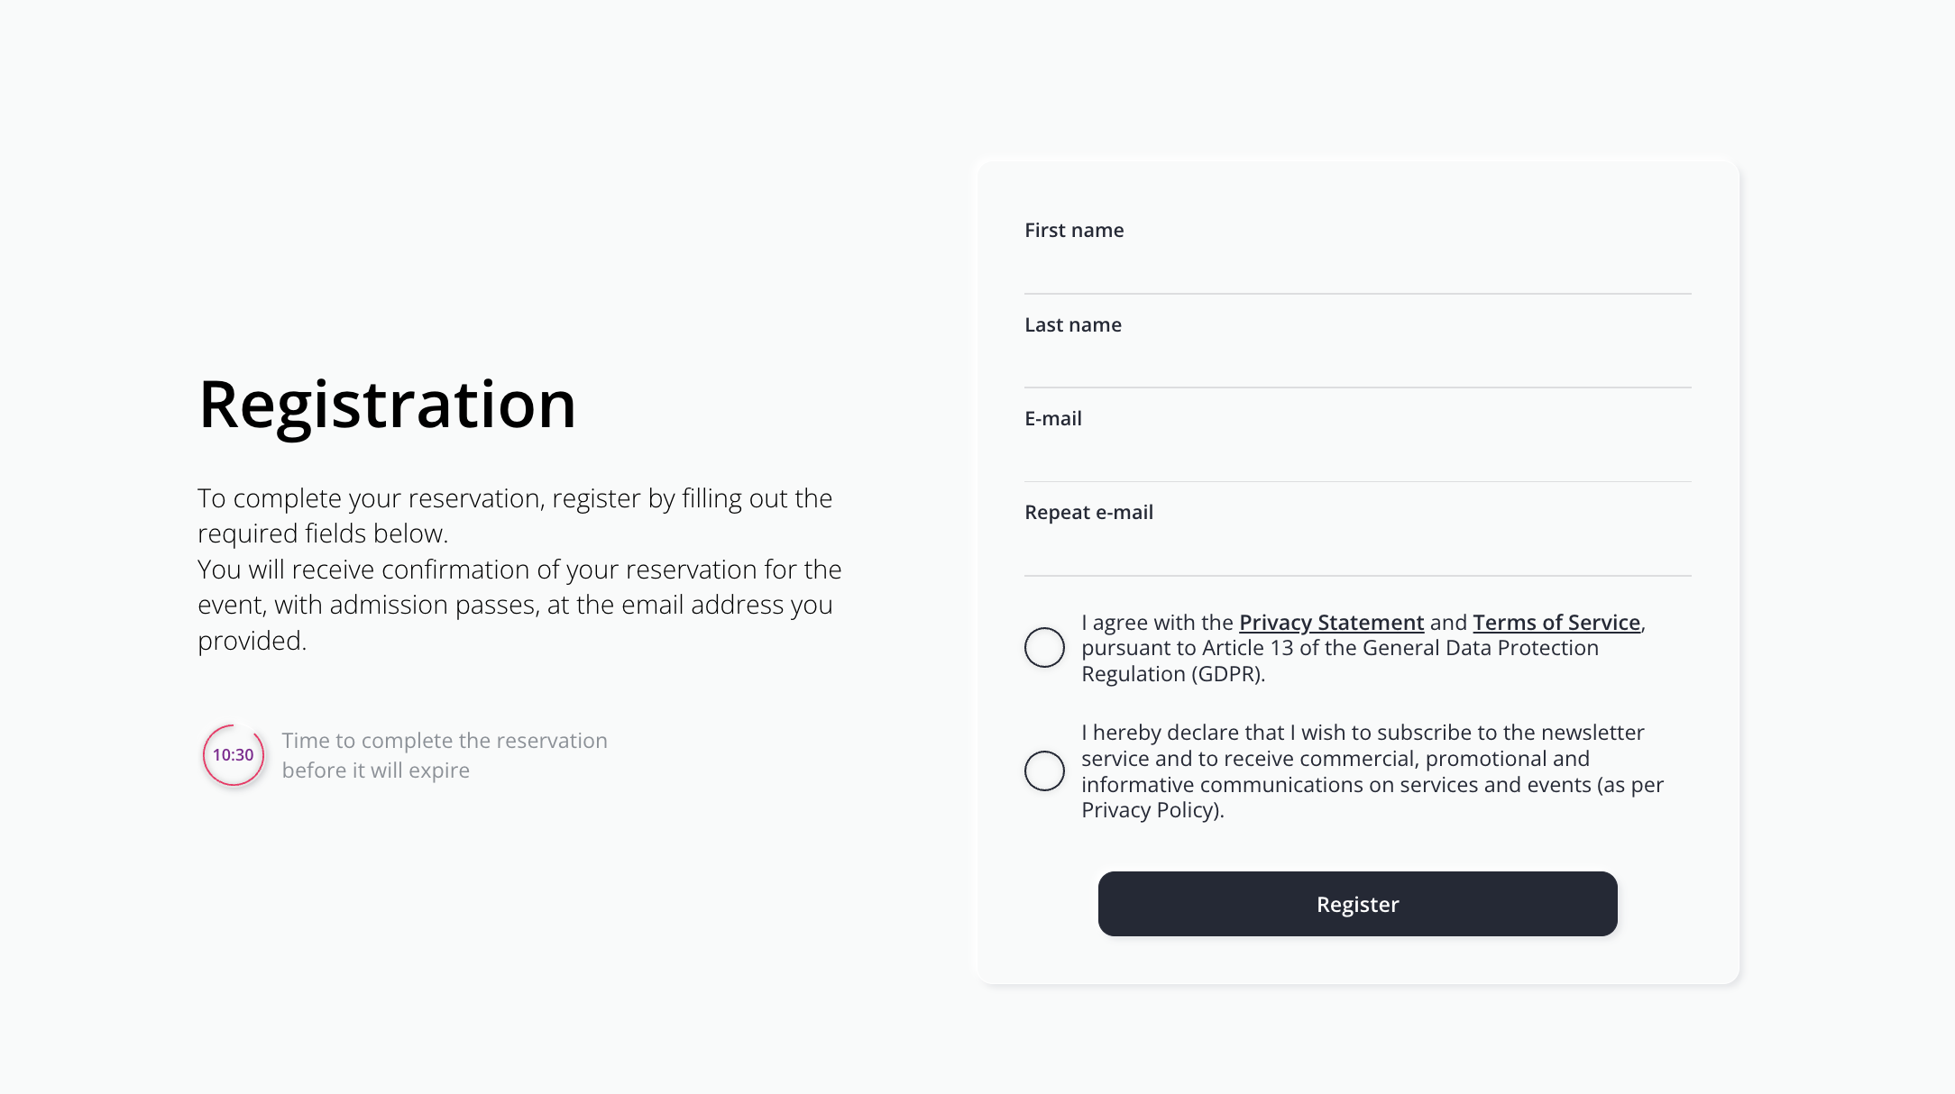Check the Privacy Statement agreement circle
Viewport: 1955px width, 1094px height.
tap(1044, 647)
